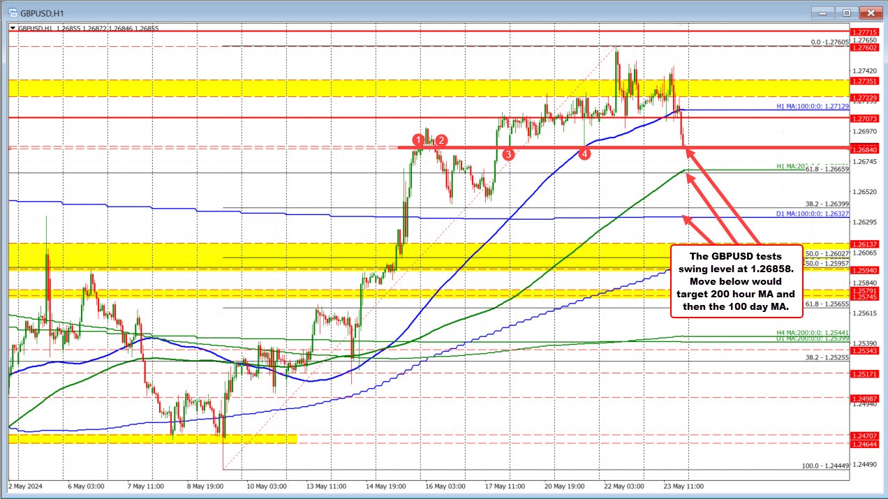Select the swing level annotation text box

click(736, 279)
